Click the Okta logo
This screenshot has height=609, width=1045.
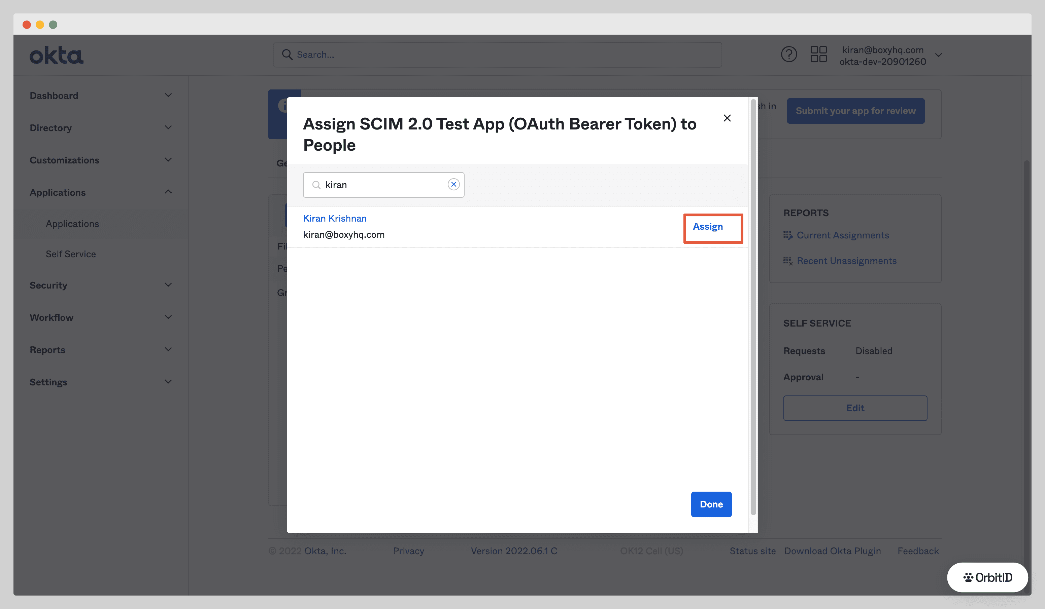pyautogui.click(x=57, y=55)
